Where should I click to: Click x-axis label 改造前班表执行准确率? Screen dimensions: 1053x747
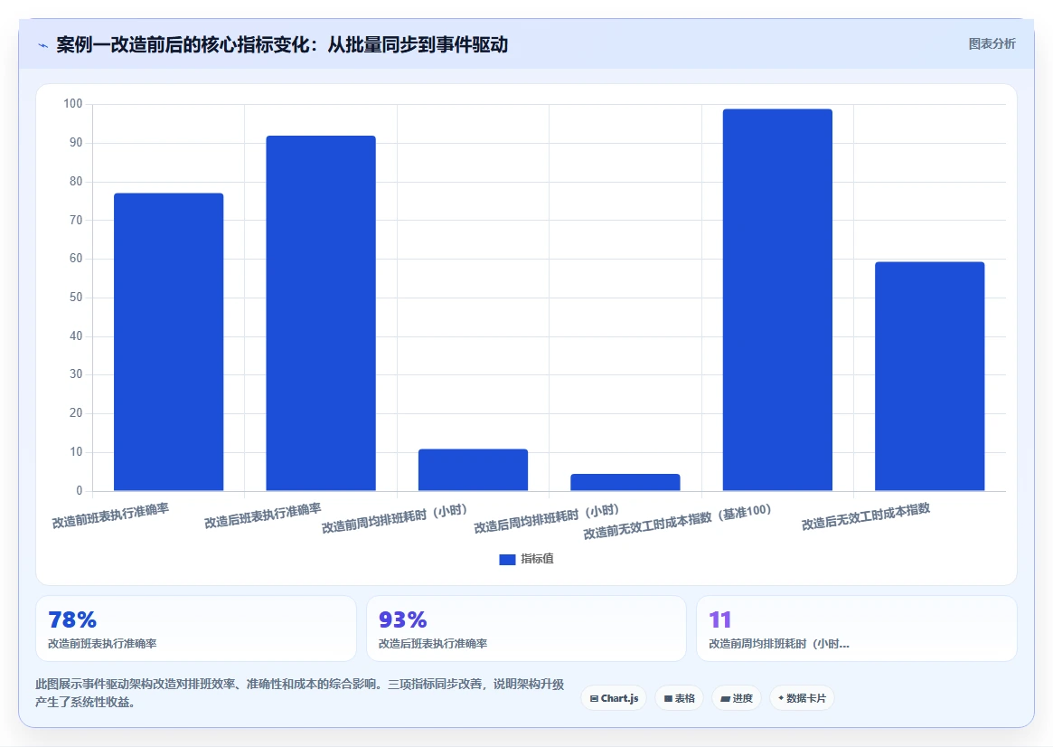coord(111,515)
